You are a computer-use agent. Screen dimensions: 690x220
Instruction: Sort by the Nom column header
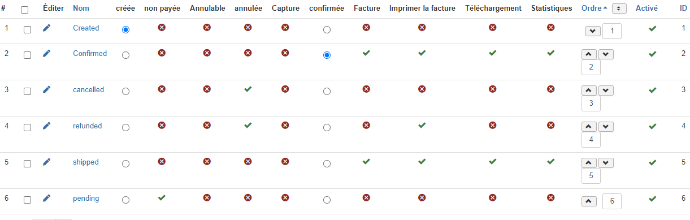tap(81, 8)
